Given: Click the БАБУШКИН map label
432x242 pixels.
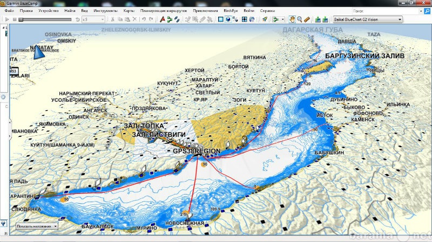Looking at the screenshot, I should click(x=329, y=153).
